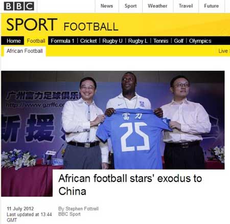
Task: Click the SPORT banner heading
Action: coord(32,25)
